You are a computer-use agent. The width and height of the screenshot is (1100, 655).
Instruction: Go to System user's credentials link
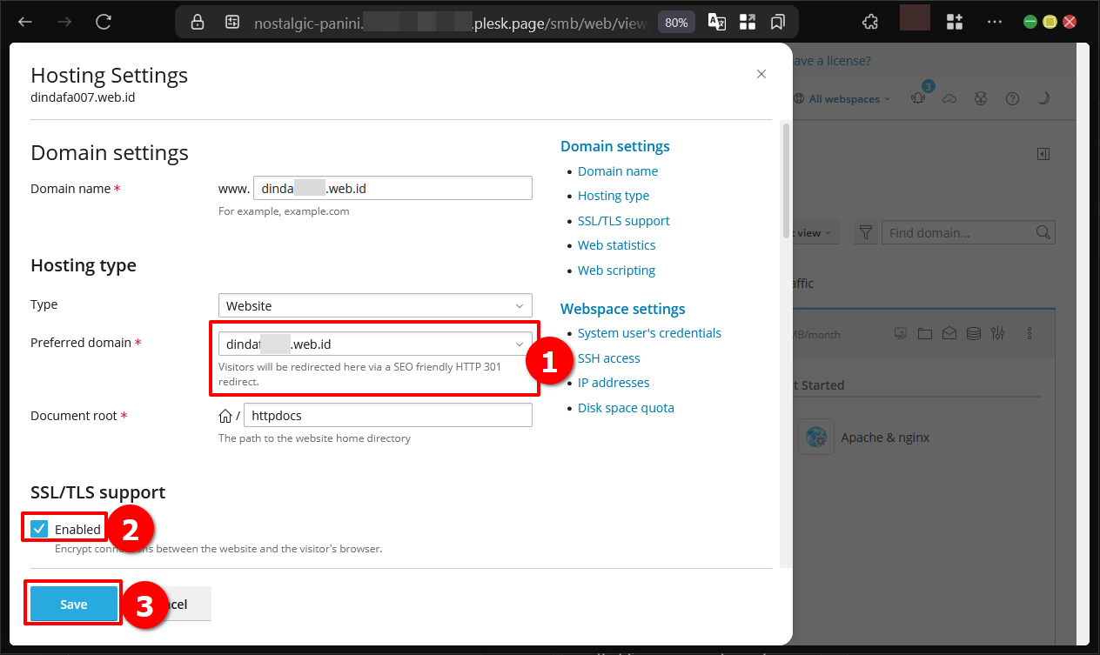[649, 333]
